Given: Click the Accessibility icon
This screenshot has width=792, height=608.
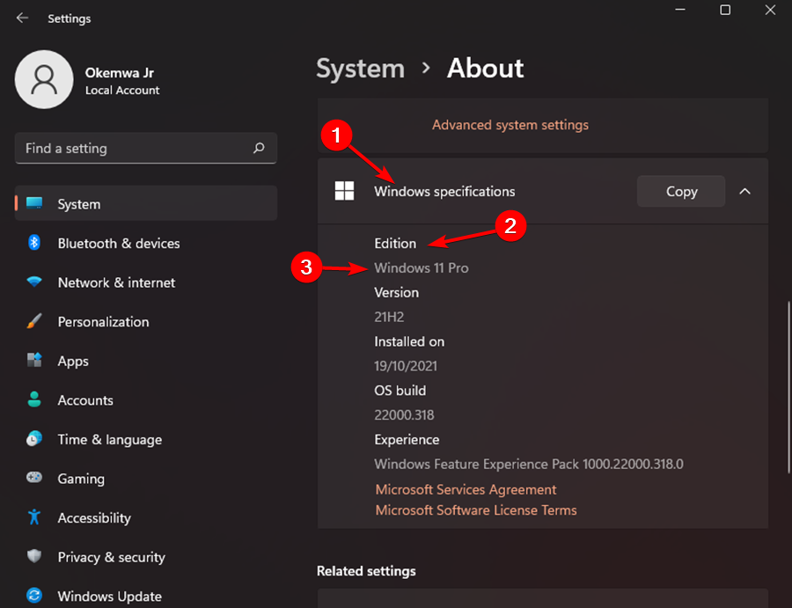Looking at the screenshot, I should (x=33, y=517).
